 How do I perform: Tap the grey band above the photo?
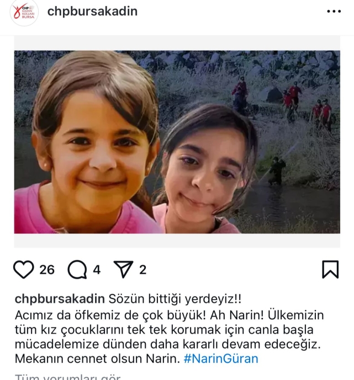click(x=177, y=44)
